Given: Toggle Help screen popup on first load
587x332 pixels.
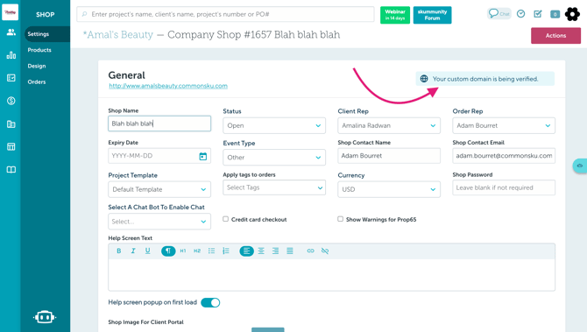Looking at the screenshot, I should tap(210, 302).
